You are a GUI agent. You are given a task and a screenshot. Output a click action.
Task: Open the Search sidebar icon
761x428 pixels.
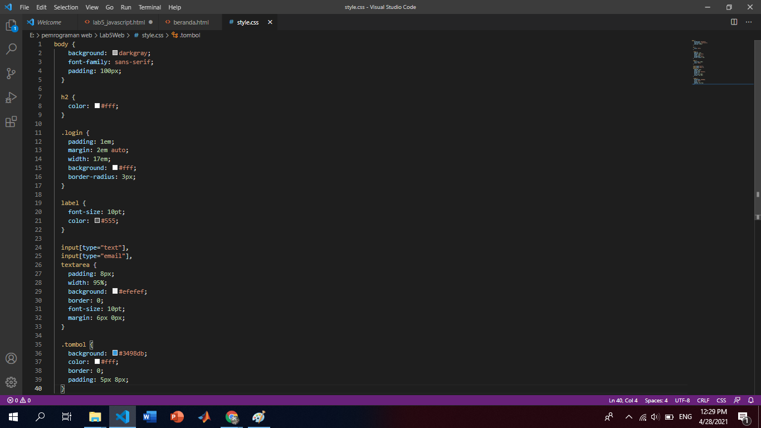click(11, 49)
